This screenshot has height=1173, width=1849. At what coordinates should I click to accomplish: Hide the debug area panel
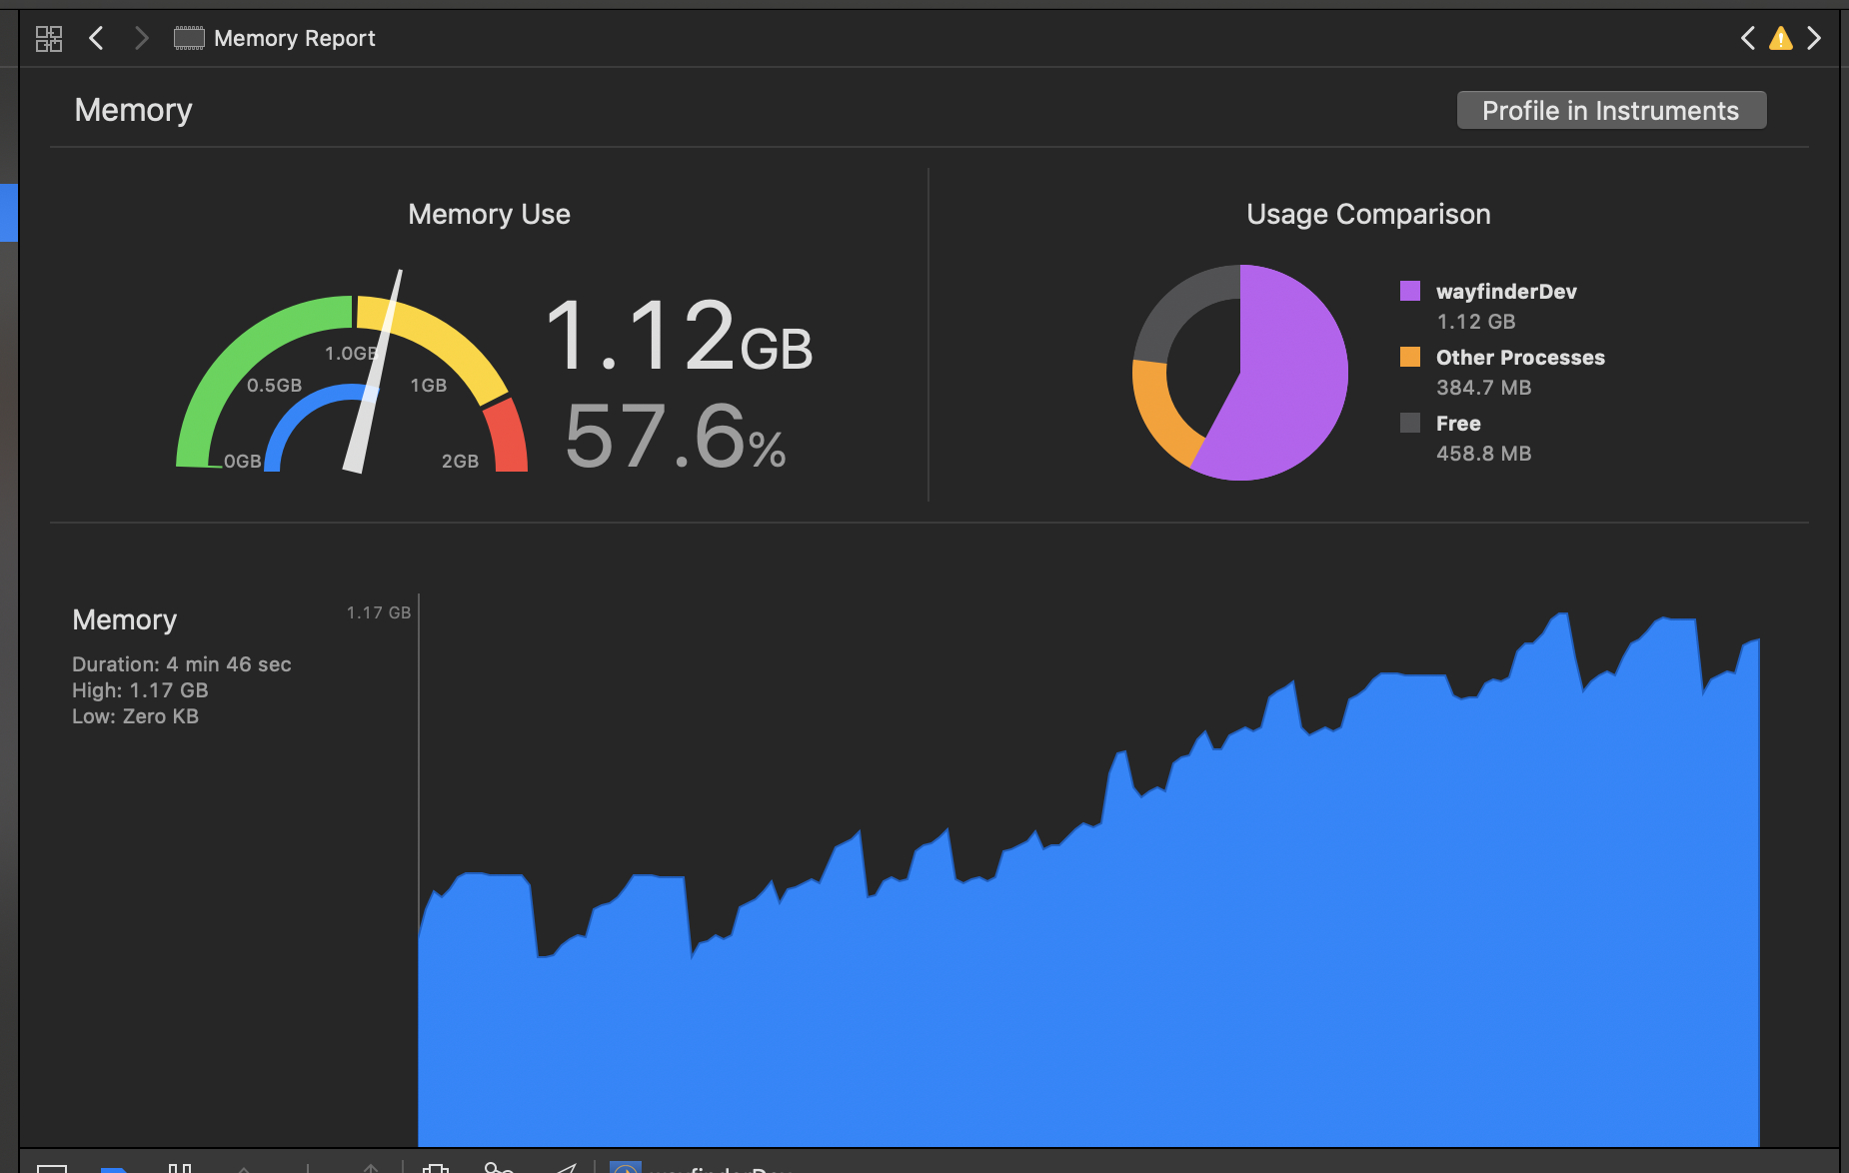pyautogui.click(x=50, y=1167)
